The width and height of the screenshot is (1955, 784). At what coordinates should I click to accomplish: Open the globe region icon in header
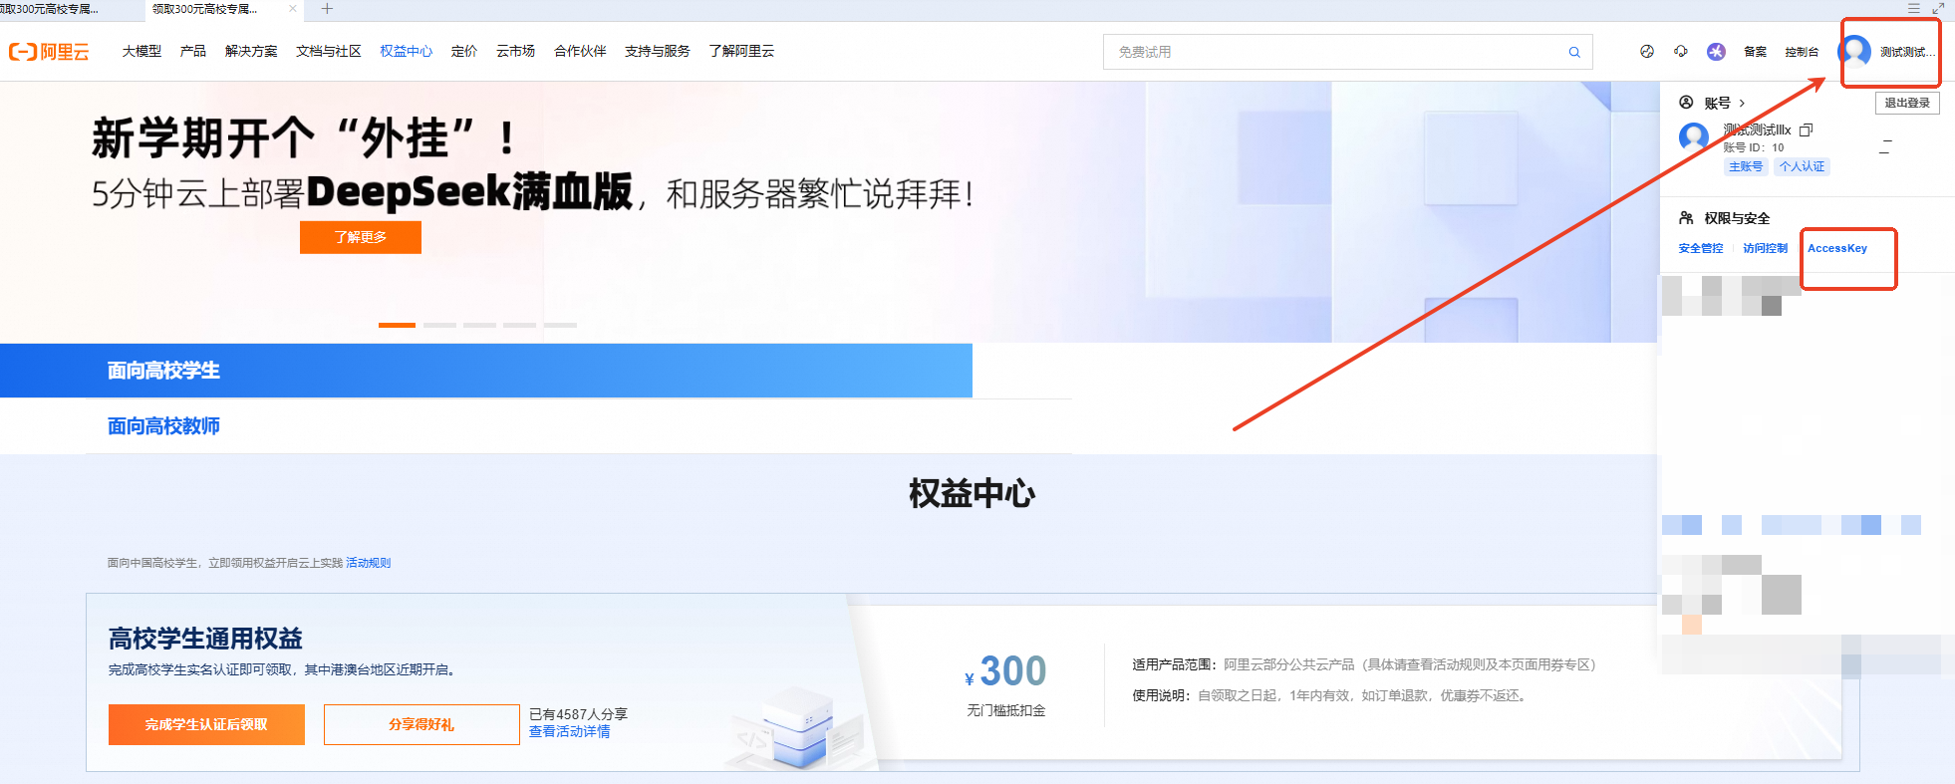(1647, 52)
